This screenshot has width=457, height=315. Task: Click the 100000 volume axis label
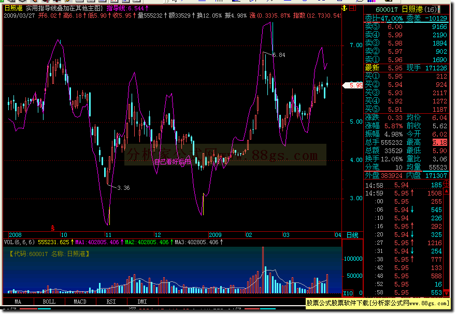353,259
